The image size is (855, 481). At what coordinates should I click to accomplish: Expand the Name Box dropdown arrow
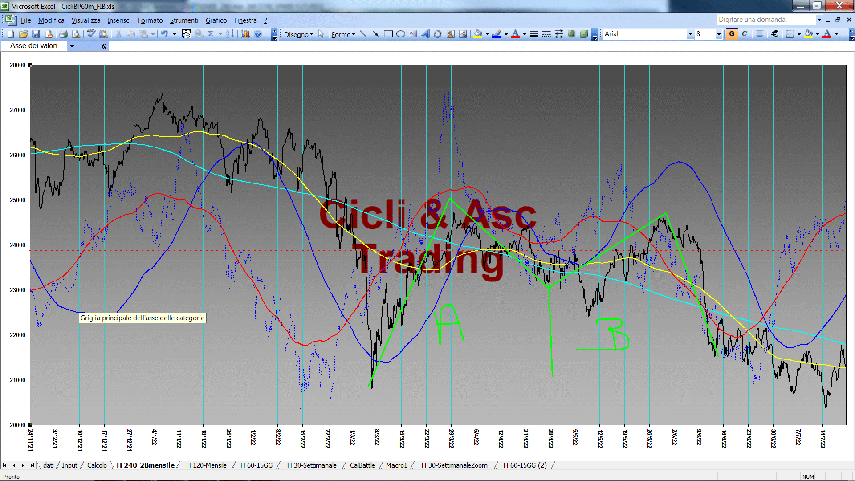(x=72, y=46)
